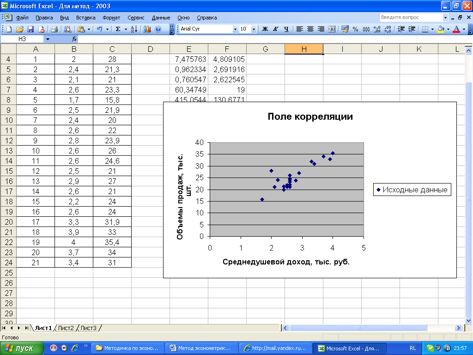Create a new blank workbook
473x355 pixels.
[9, 29]
